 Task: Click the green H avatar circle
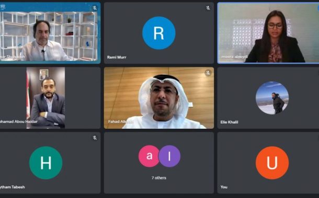click(46, 163)
